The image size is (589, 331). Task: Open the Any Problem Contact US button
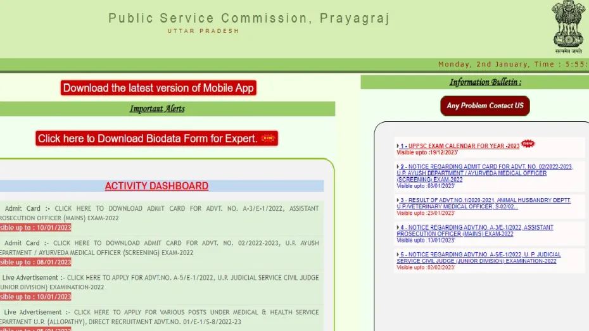485,106
